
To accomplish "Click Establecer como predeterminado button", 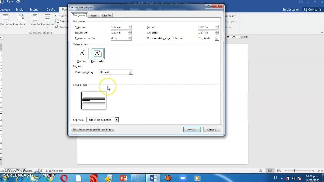I will pos(93,129).
